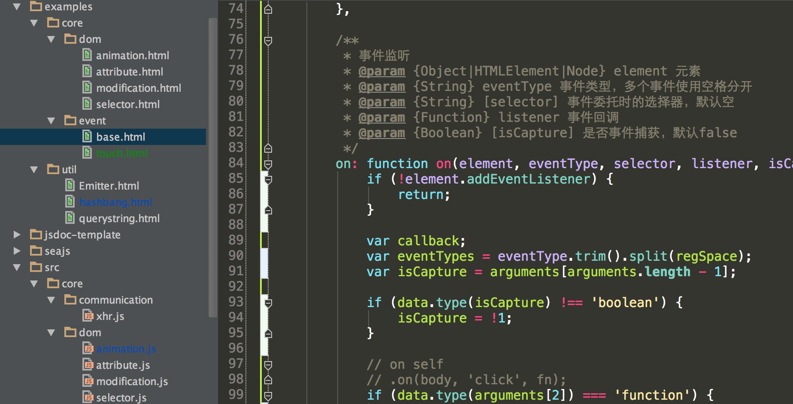Fold the if block at line 93
793x404 pixels.
pyautogui.click(x=268, y=303)
